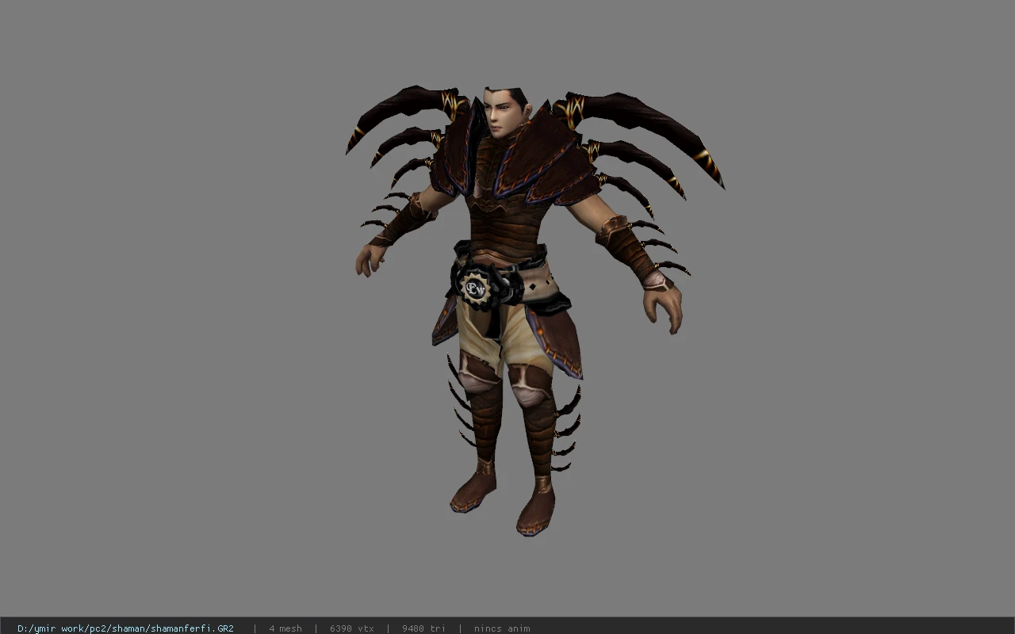Click the '9480 tri' triangle count
1015x634 pixels.
[423, 628]
